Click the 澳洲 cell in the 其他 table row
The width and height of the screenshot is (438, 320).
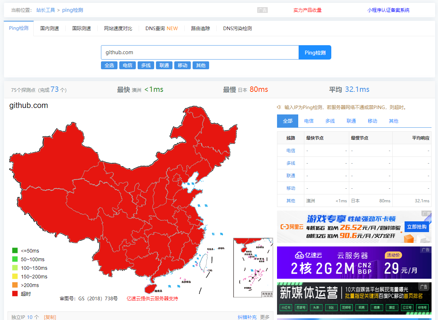[x=310, y=201]
